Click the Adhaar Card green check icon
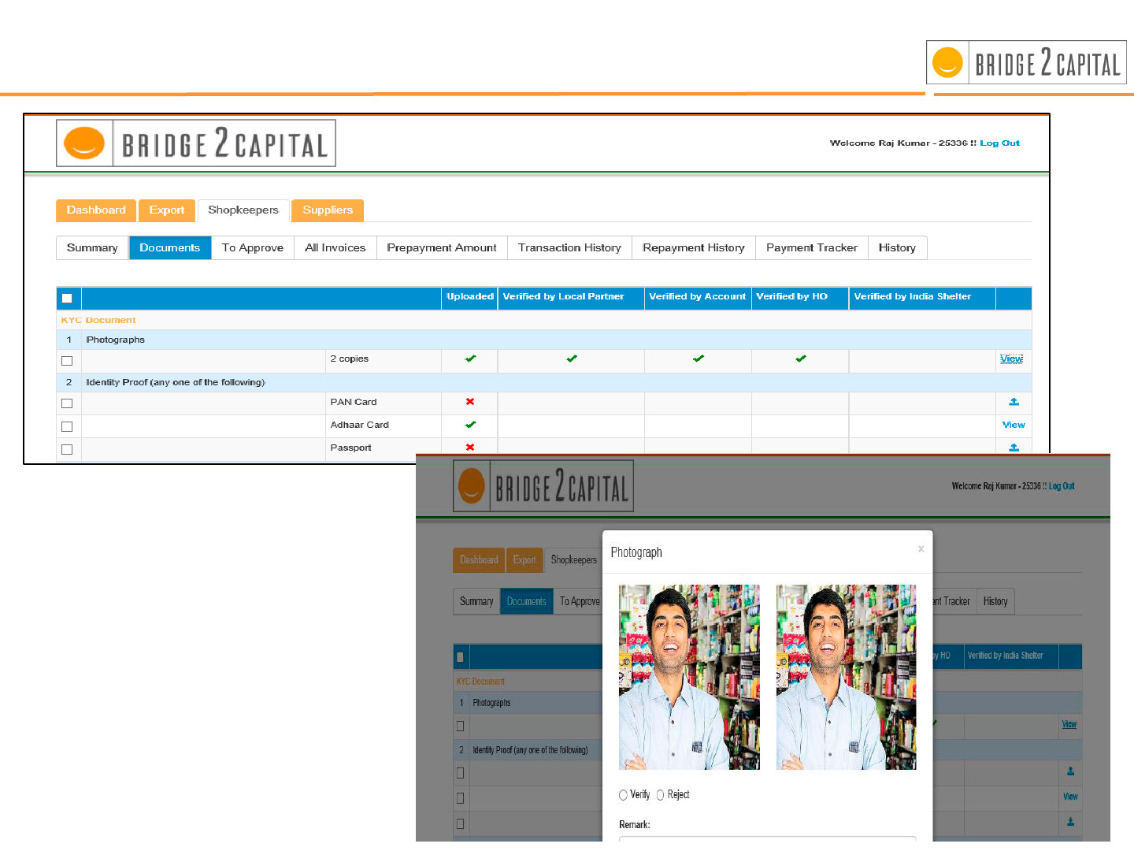The height and width of the screenshot is (851, 1134). tap(470, 425)
